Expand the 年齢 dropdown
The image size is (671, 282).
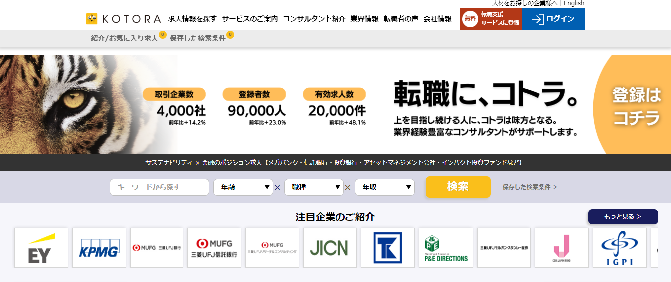(243, 187)
